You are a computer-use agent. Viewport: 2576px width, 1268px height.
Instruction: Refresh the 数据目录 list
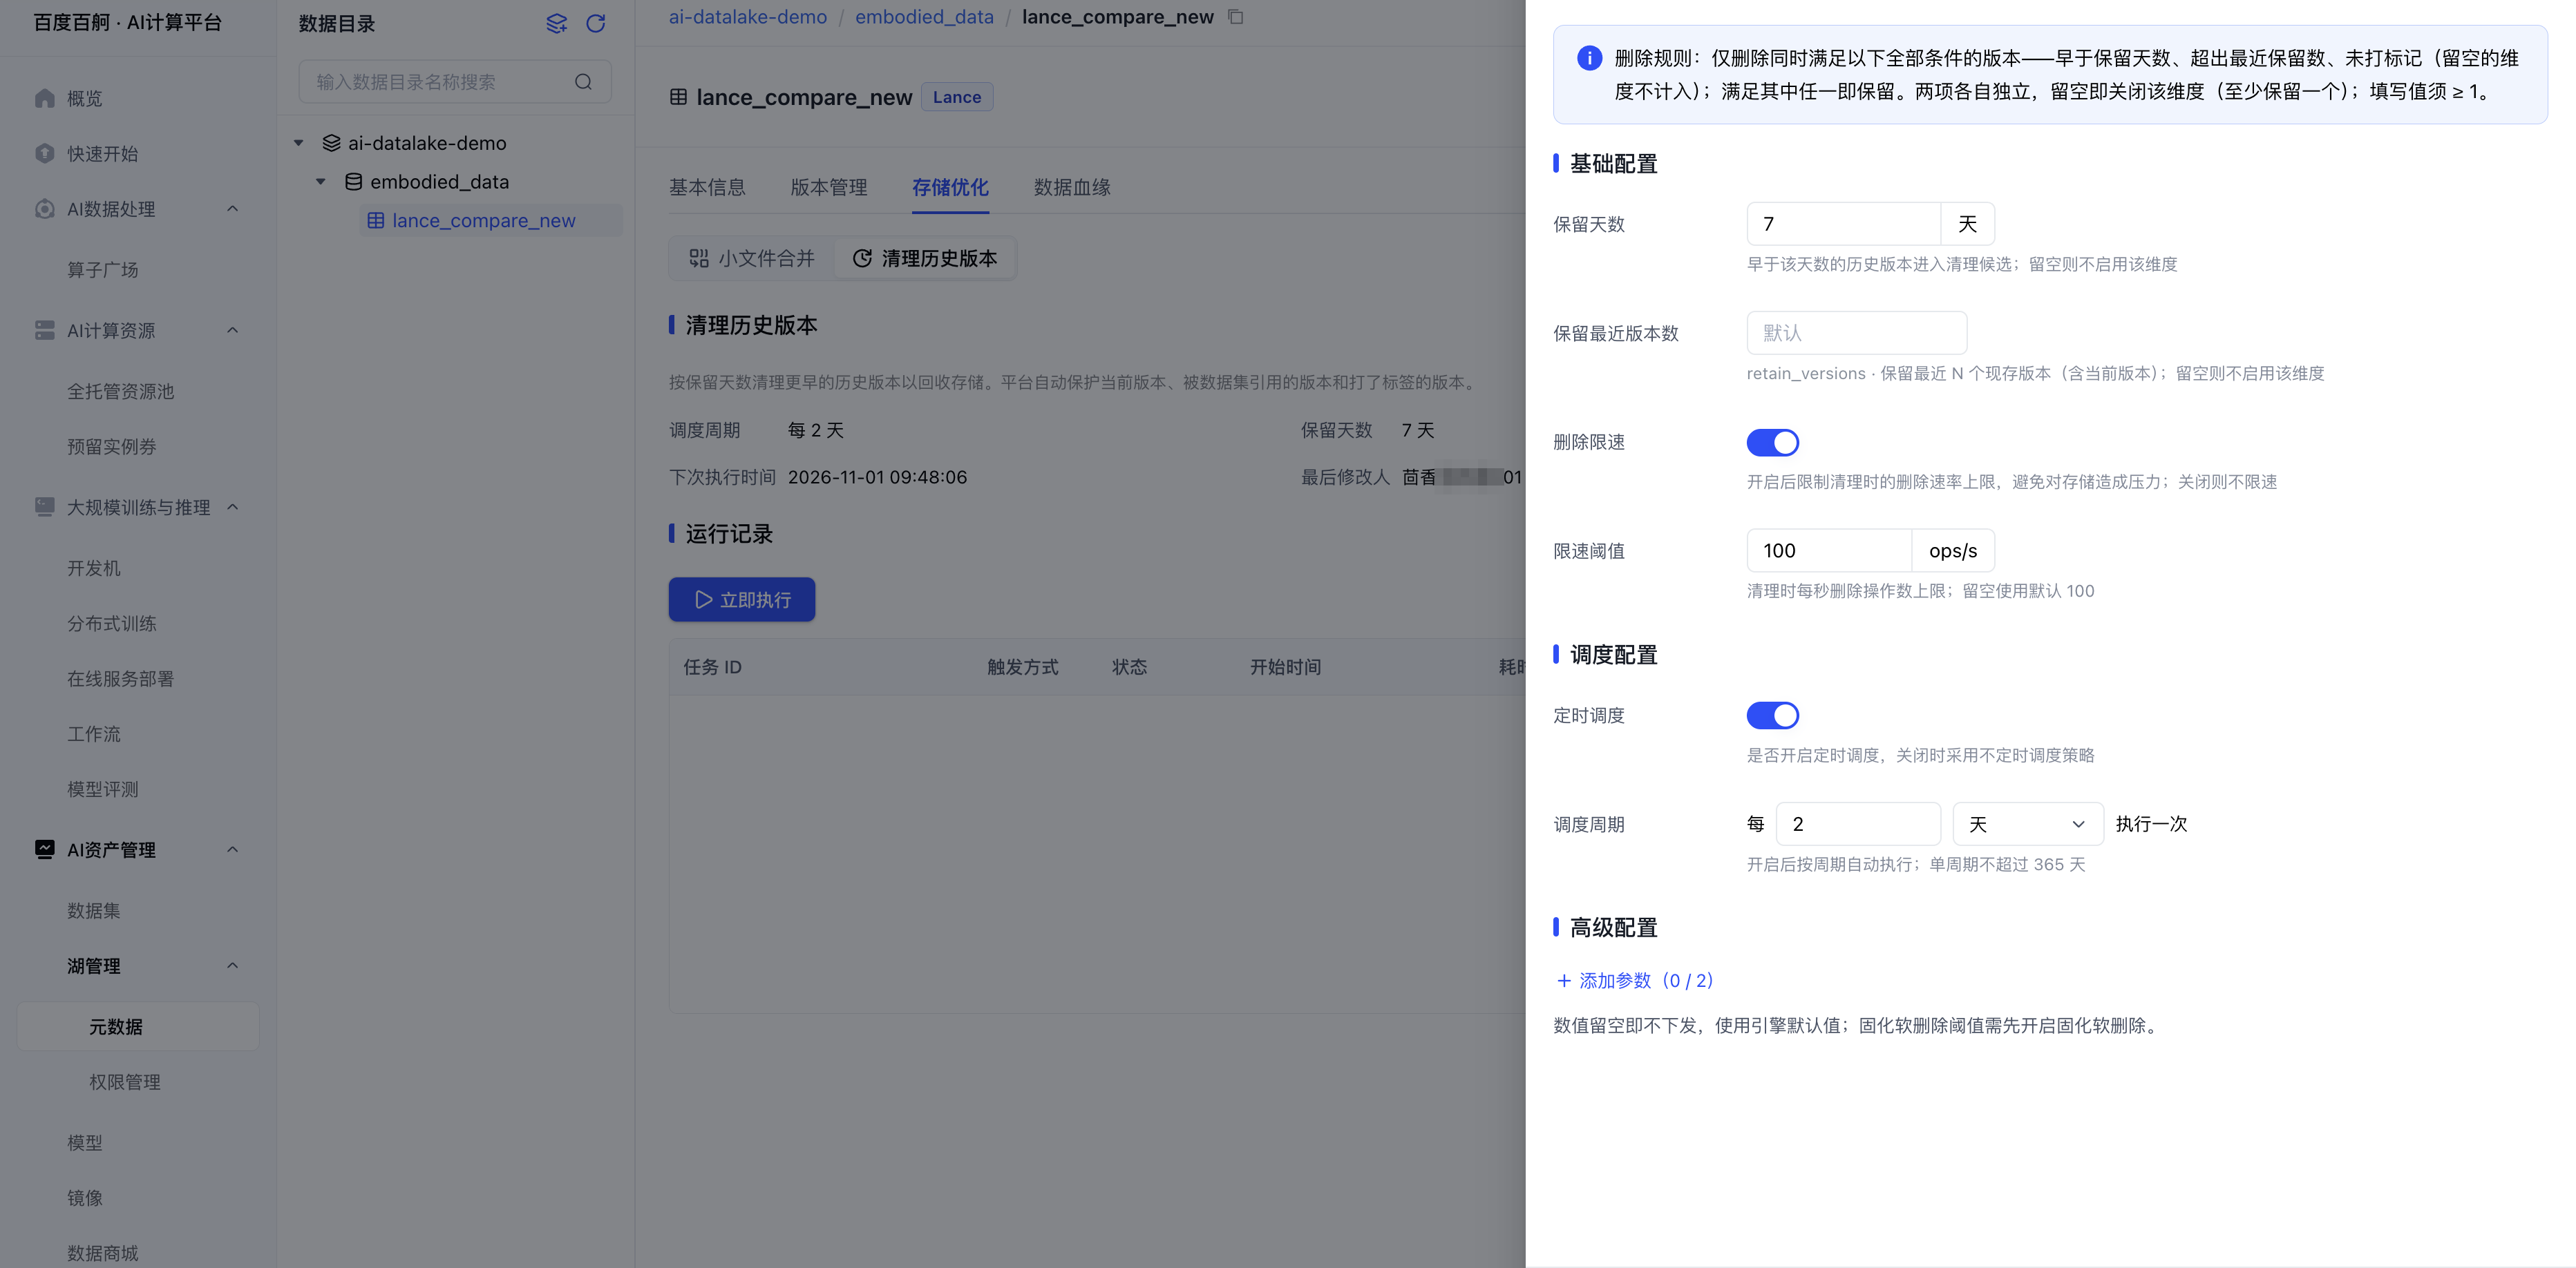(x=596, y=23)
